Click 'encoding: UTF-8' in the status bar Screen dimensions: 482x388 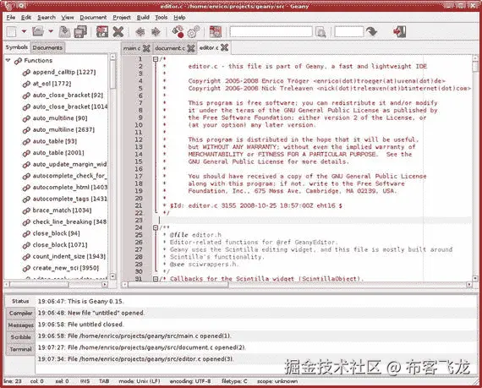tap(190, 381)
